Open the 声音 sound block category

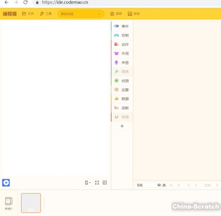(x=122, y=63)
